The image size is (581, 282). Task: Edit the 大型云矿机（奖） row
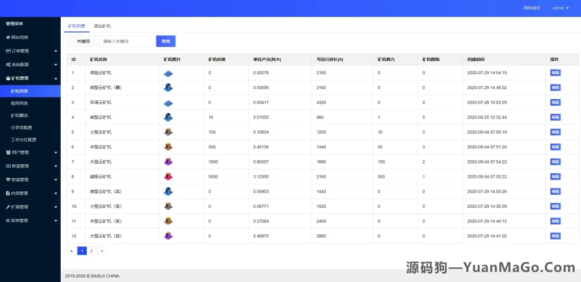(x=555, y=236)
